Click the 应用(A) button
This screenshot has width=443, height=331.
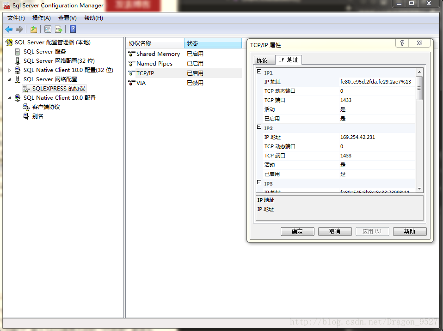click(x=372, y=231)
